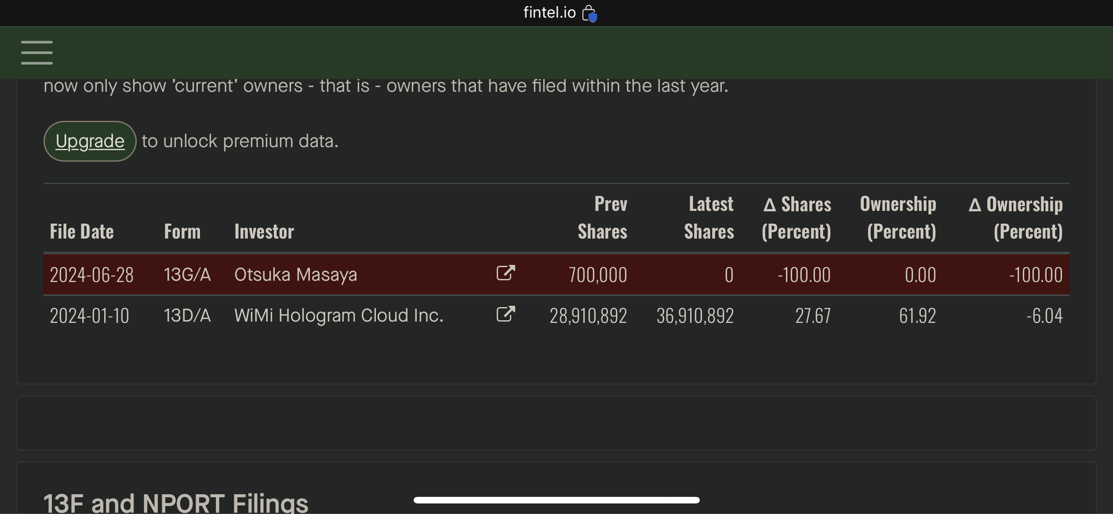Click the Upgrade button
The width and height of the screenshot is (1113, 514).
(x=90, y=141)
